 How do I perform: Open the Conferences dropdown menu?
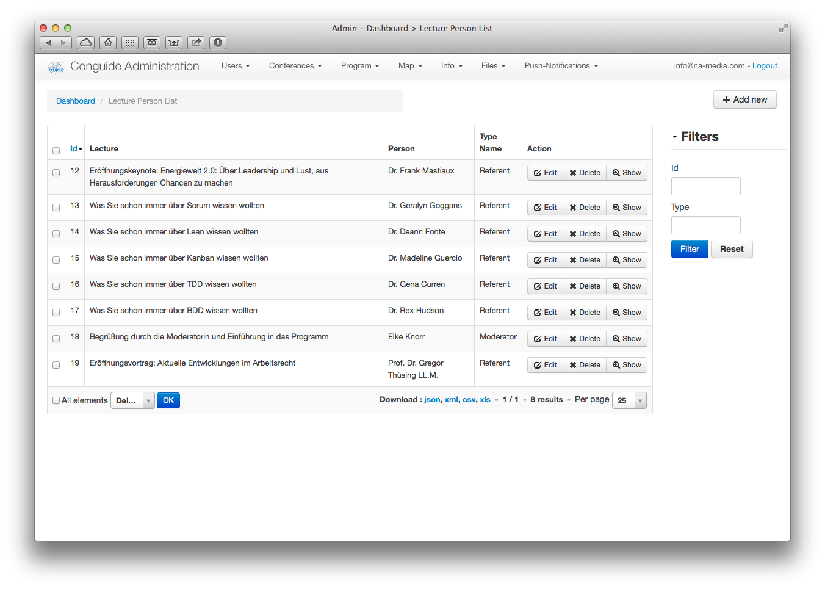(x=295, y=66)
